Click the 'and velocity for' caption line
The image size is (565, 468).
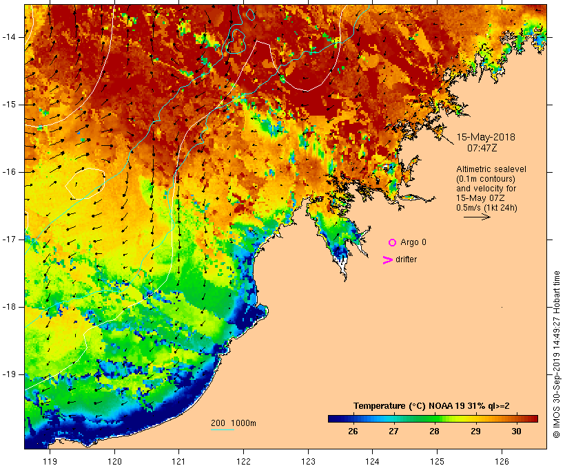pyautogui.click(x=486, y=189)
